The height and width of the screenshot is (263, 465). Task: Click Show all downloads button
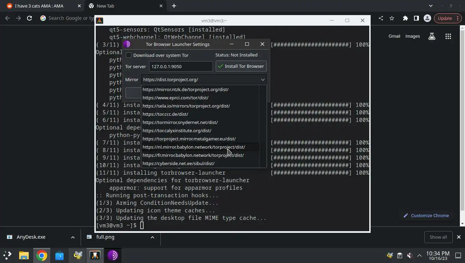(438, 237)
